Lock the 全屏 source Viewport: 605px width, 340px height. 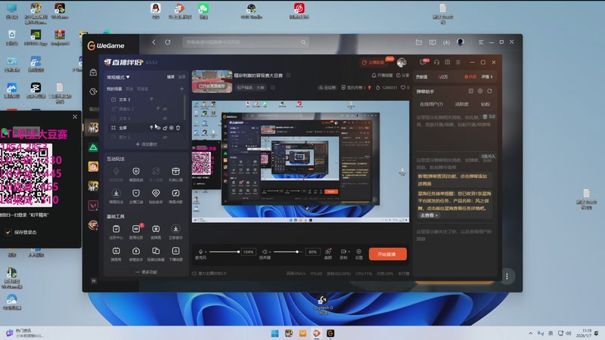tap(165, 128)
